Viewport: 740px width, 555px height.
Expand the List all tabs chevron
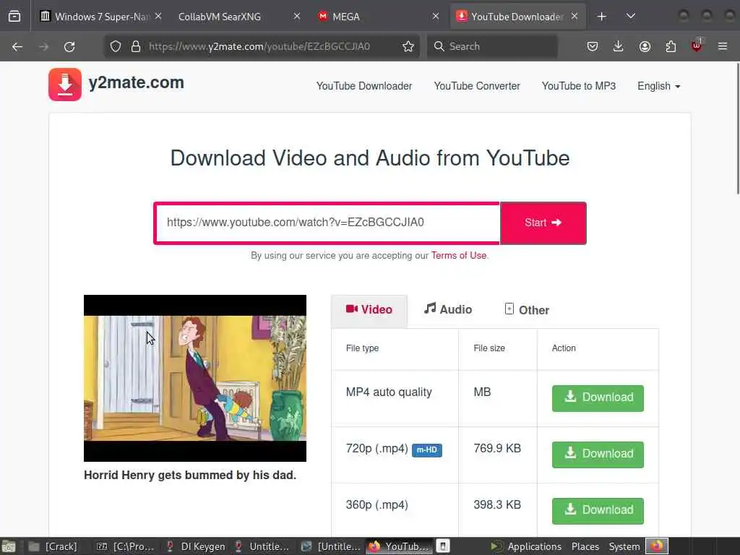630,17
